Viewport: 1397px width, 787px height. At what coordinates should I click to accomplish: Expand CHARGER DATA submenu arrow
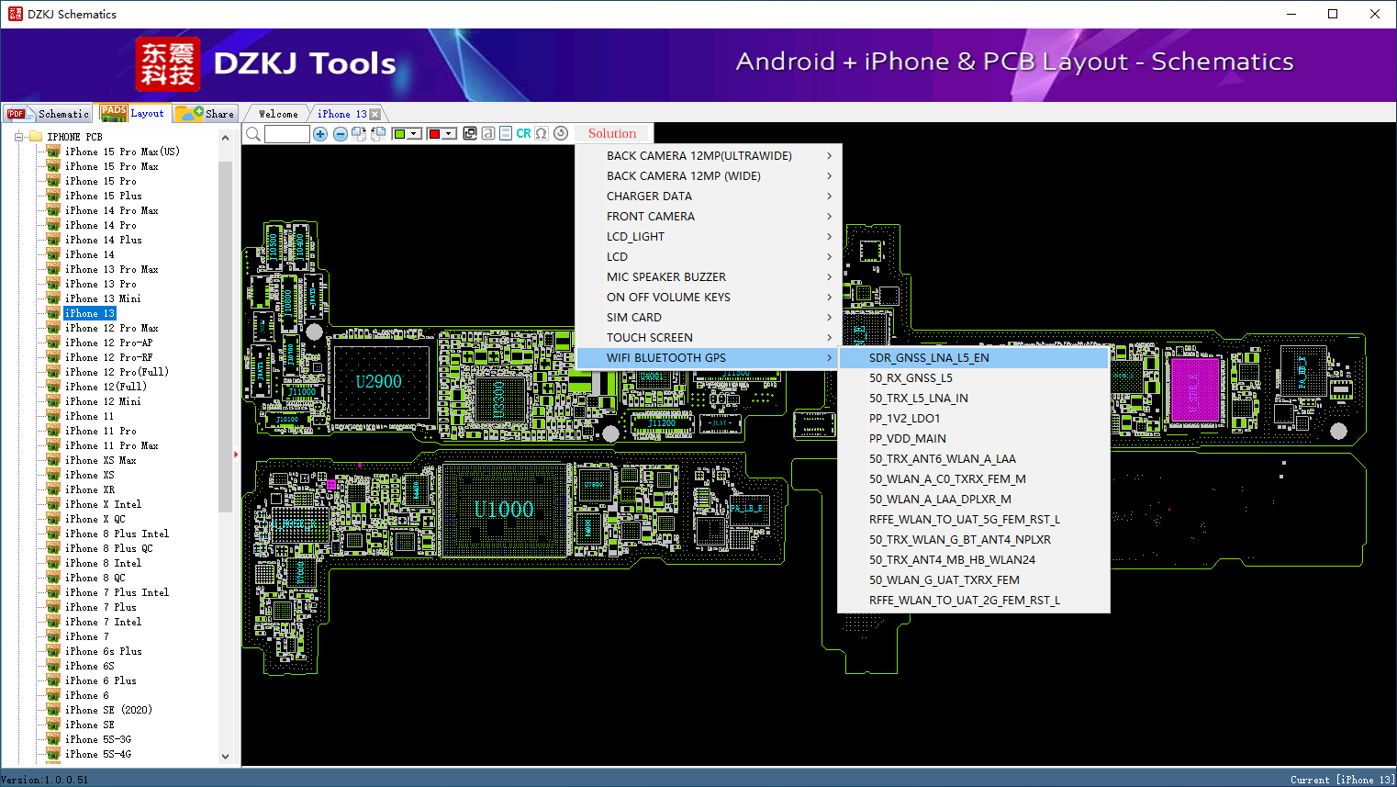(829, 197)
